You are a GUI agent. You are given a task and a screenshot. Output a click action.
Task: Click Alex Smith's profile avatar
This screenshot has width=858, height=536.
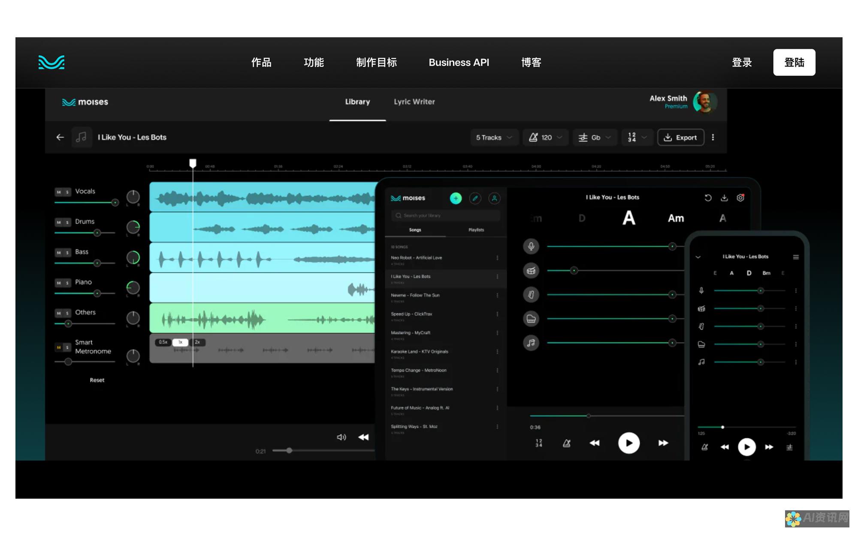click(705, 102)
